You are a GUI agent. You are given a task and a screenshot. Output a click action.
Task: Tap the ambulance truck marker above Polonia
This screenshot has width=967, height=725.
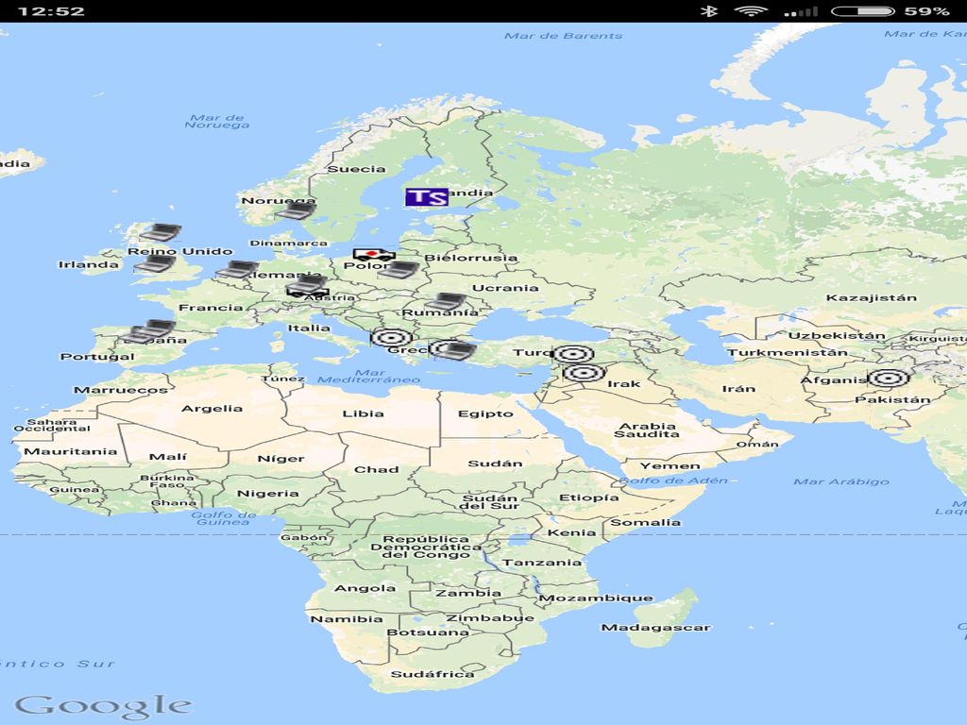click(x=374, y=255)
